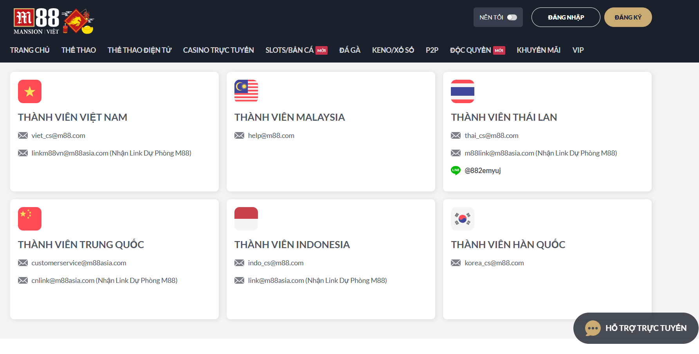
Task: Open the Độc Quyền menu item
Action: pyautogui.click(x=470, y=50)
